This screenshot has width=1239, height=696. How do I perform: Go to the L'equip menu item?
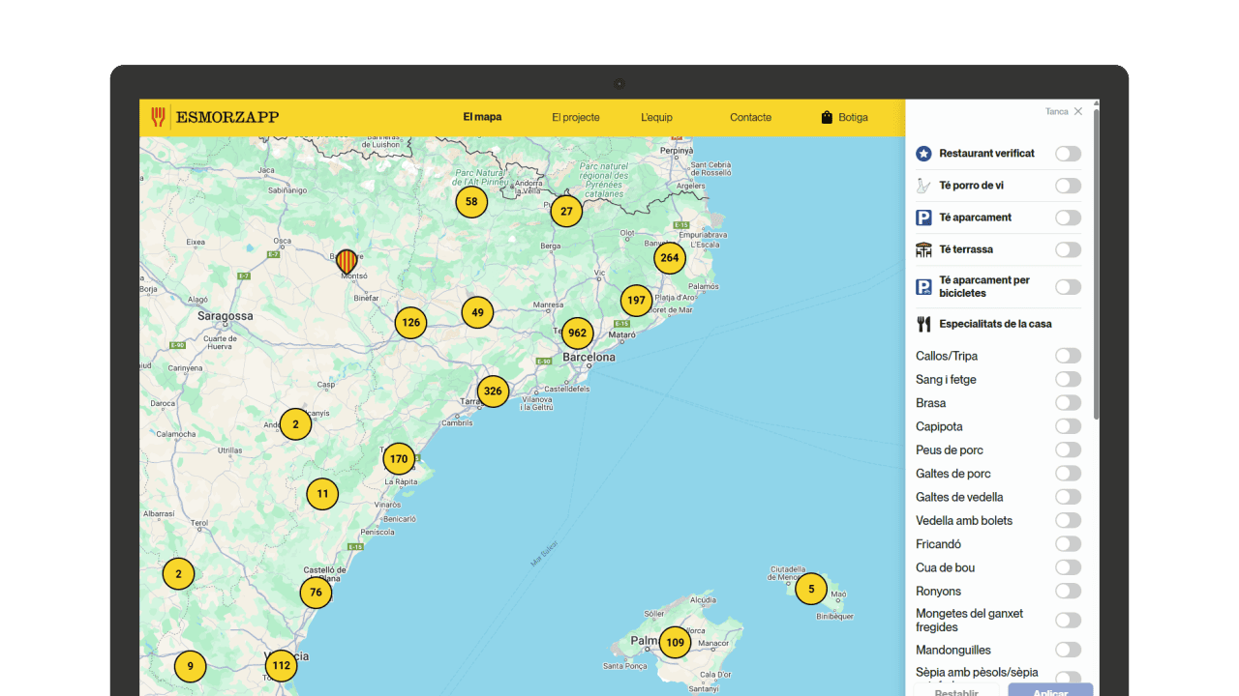(656, 117)
